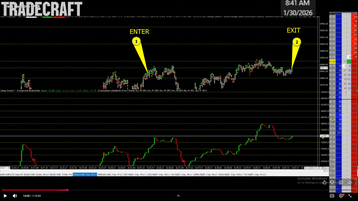
Task: Mute the video volume speaker icon
Action: [x=14, y=196]
